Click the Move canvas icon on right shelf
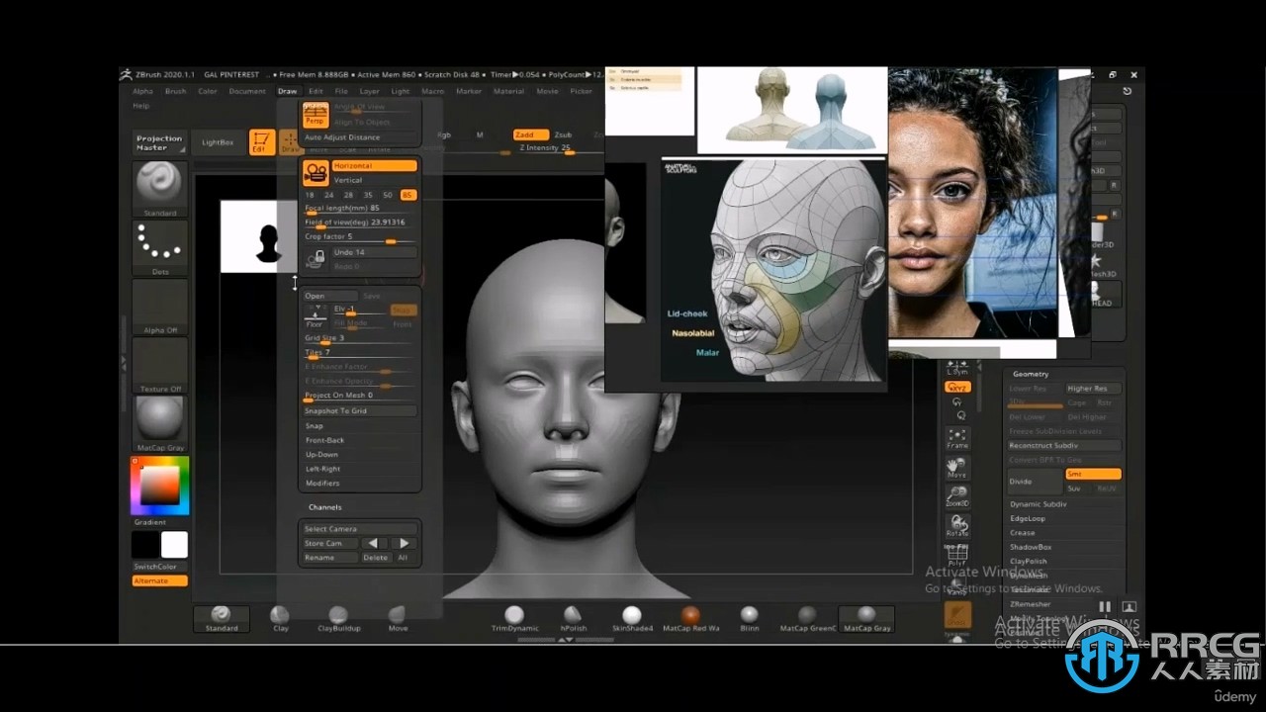 (956, 467)
